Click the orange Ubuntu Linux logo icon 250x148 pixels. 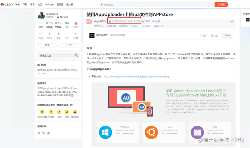[x=151, y=132]
